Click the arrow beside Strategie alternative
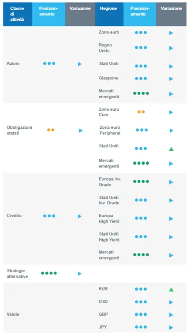Image resolution: width=190 pixels, height=335 pixels. point(80,273)
